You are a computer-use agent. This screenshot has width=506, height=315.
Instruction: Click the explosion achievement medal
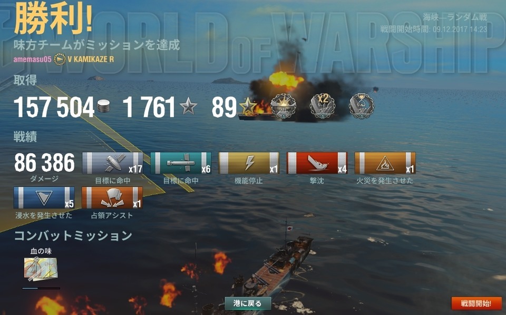tap(283, 106)
